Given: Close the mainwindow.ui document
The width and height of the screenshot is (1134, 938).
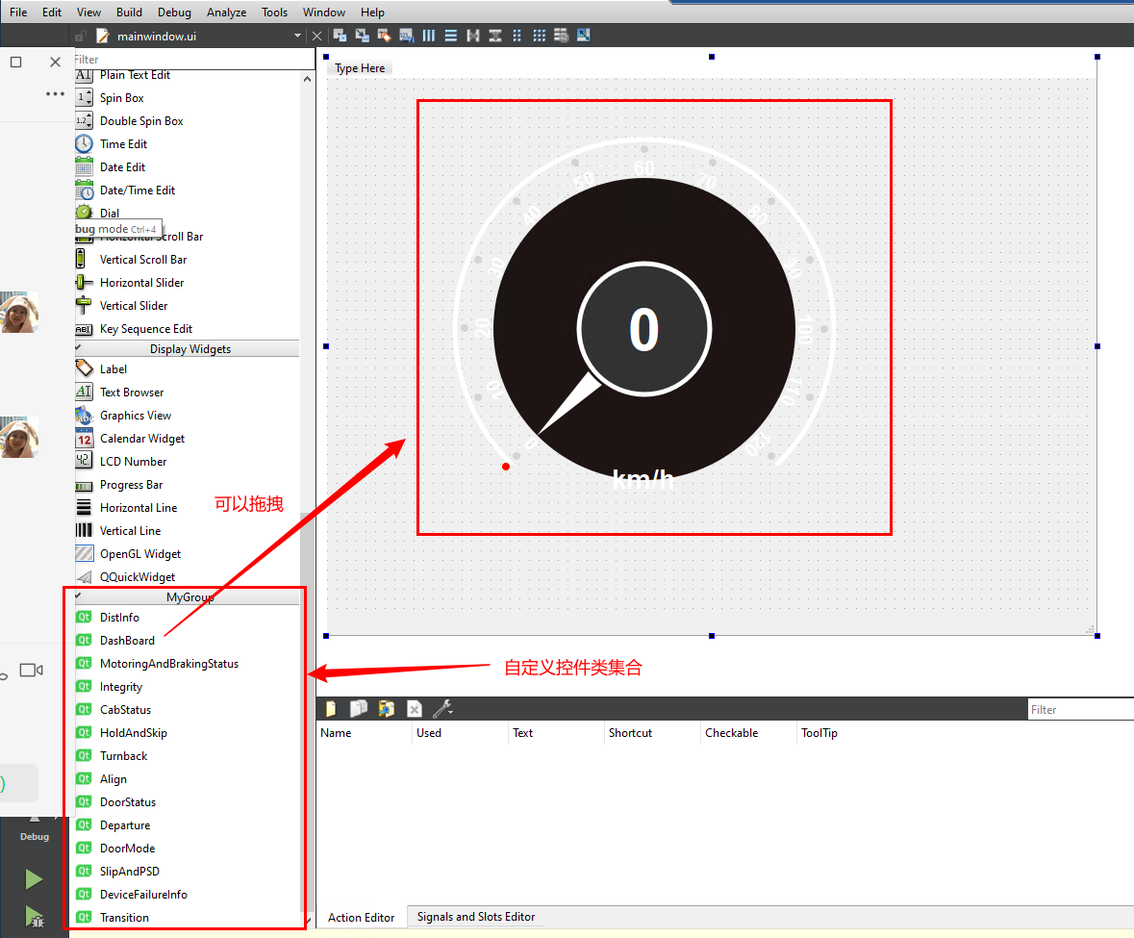Looking at the screenshot, I should 316,36.
